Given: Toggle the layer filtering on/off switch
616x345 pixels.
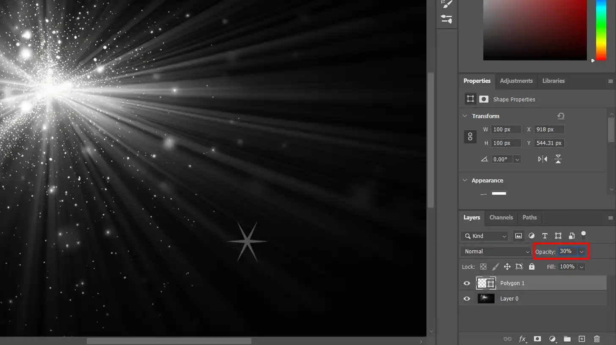Looking at the screenshot, I should click(x=583, y=235).
